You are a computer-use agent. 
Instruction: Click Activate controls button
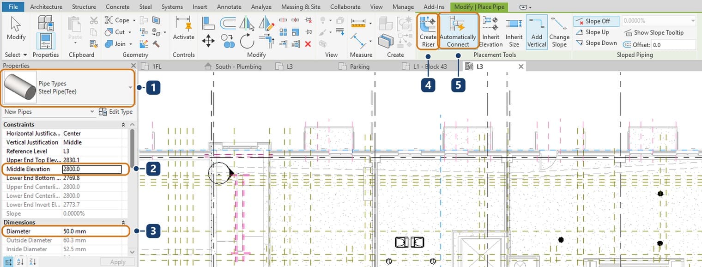coord(184,29)
